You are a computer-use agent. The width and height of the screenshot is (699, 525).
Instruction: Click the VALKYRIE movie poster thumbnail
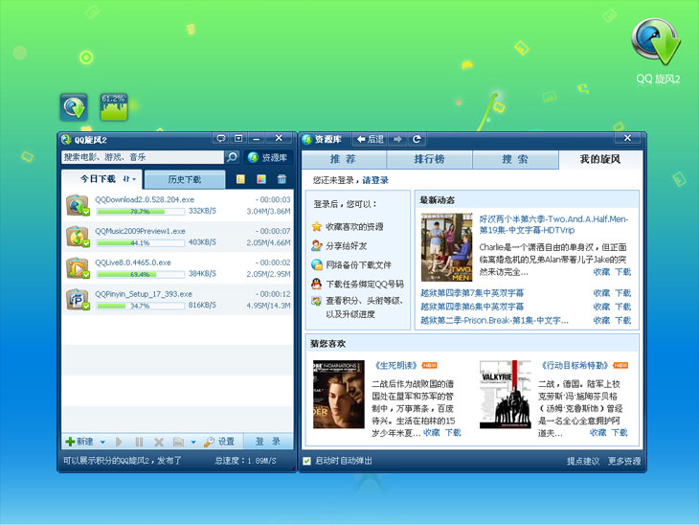pyautogui.click(x=505, y=395)
